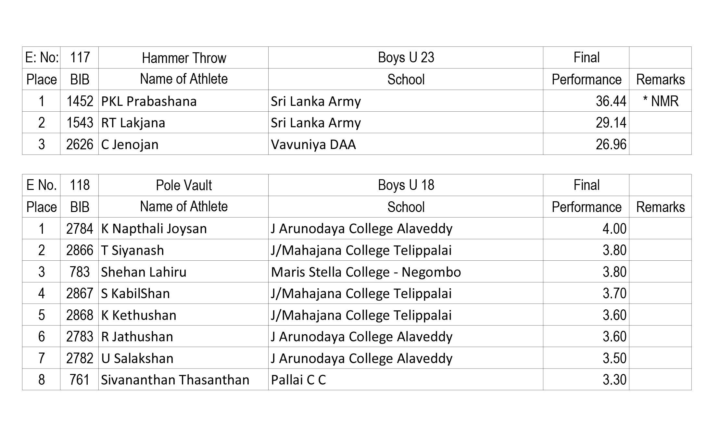Click the * NMR remark cell
The height and width of the screenshot is (448, 720).
(x=661, y=101)
